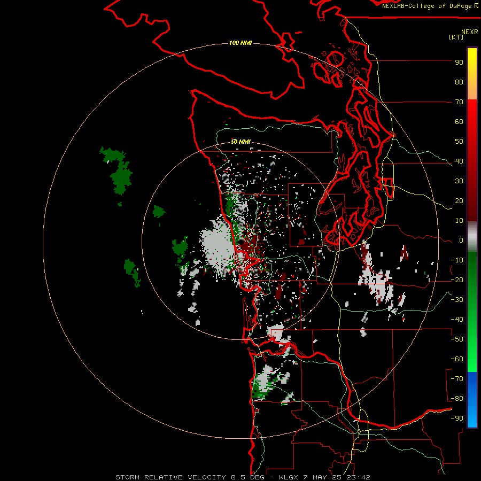Click the "-80" value on the velocity scale
The height and width of the screenshot is (481, 481).
pos(457,399)
